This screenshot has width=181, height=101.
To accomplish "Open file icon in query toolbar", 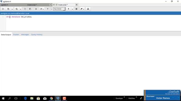I will click(x=3, y=9).
